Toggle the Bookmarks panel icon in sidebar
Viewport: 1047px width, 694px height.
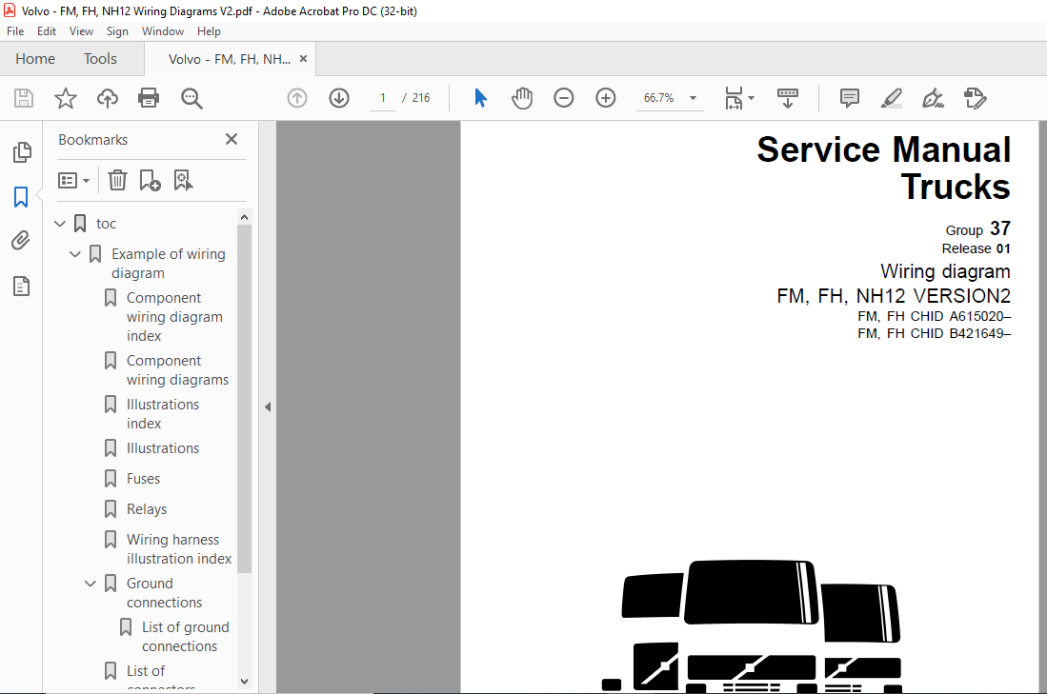click(21, 197)
